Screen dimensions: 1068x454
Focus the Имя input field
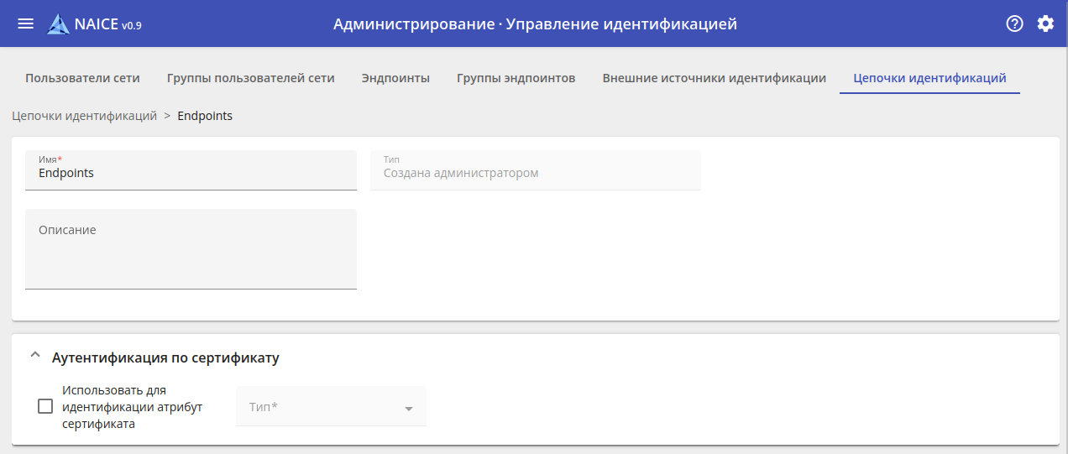(x=191, y=174)
